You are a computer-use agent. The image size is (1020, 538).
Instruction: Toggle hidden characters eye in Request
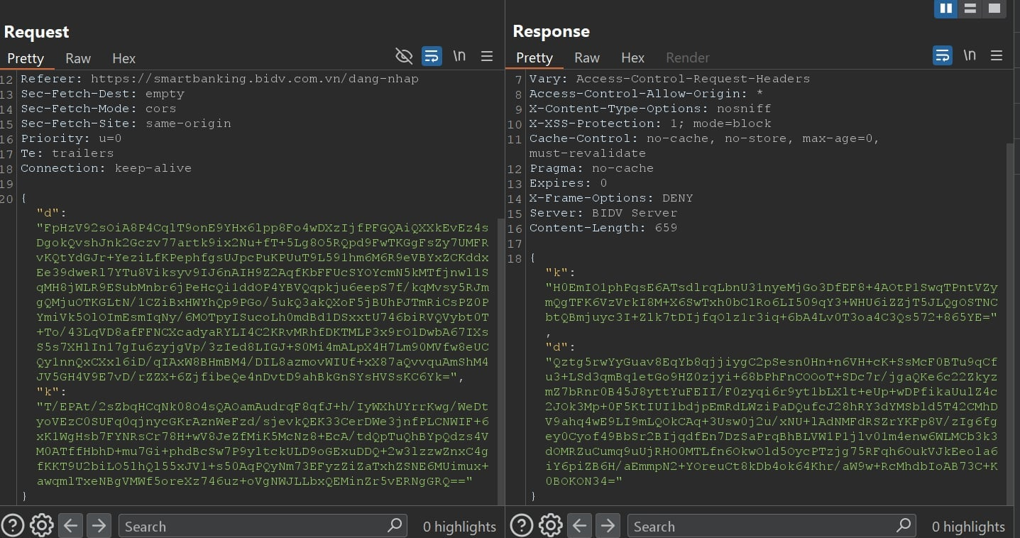404,56
